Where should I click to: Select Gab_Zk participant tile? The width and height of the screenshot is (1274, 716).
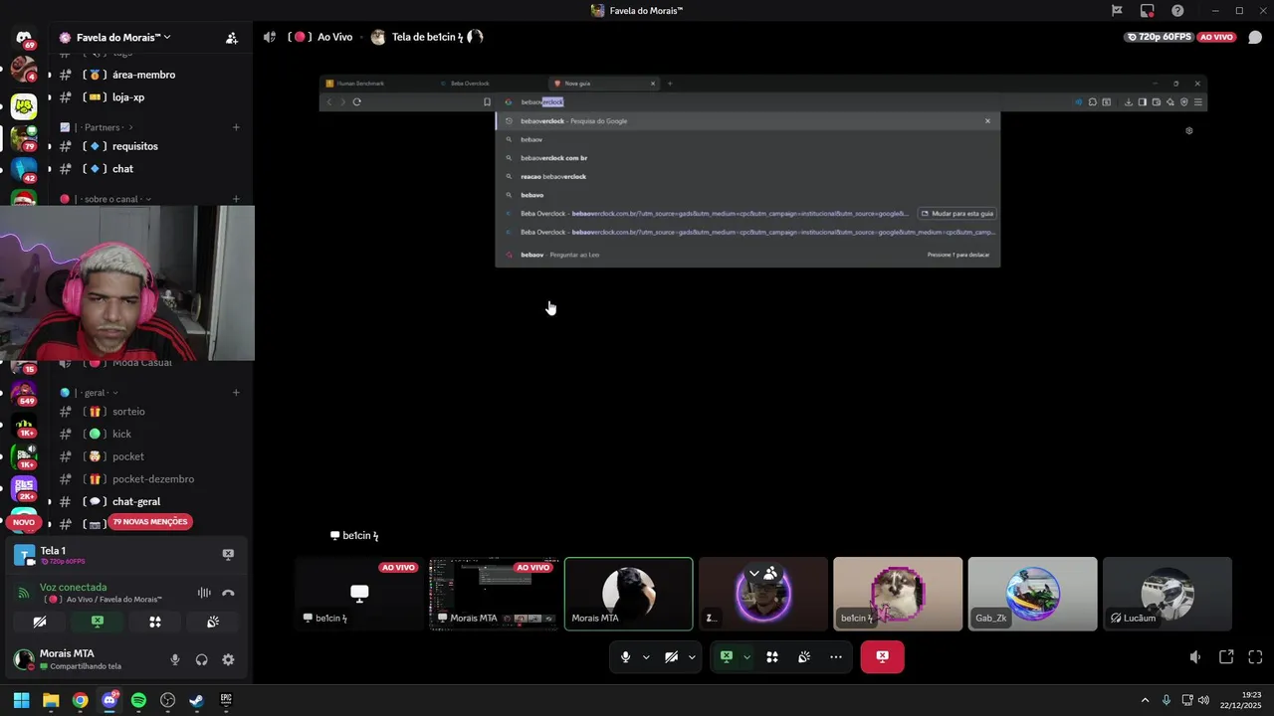1032,594
